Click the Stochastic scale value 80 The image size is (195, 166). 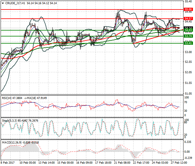pos(186,122)
